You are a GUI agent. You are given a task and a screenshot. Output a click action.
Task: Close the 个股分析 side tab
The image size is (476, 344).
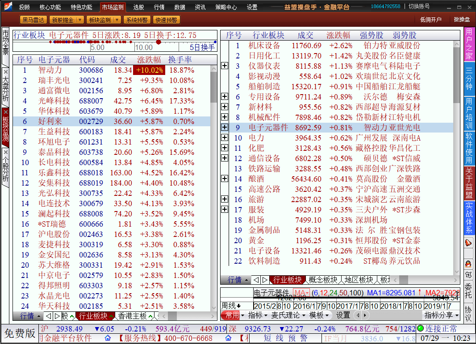[6, 152]
